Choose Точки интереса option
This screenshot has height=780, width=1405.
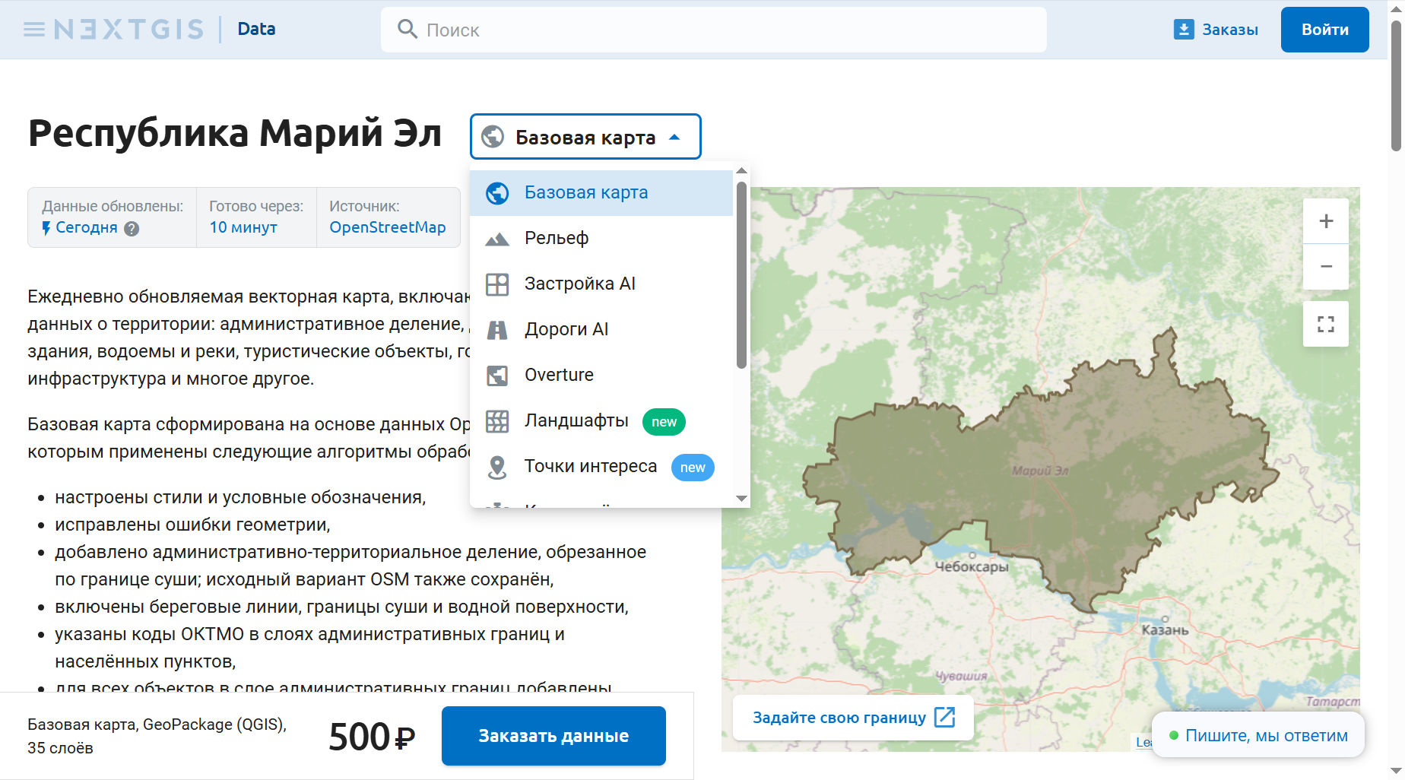[x=601, y=467]
